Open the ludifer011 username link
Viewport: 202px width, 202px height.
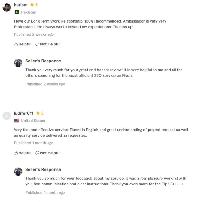23,113
